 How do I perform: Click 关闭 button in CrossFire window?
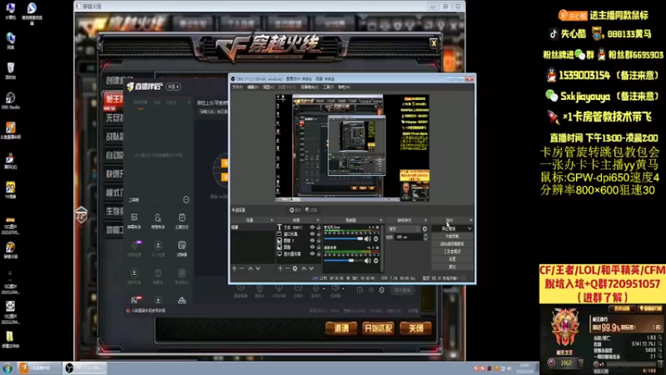[415, 328]
